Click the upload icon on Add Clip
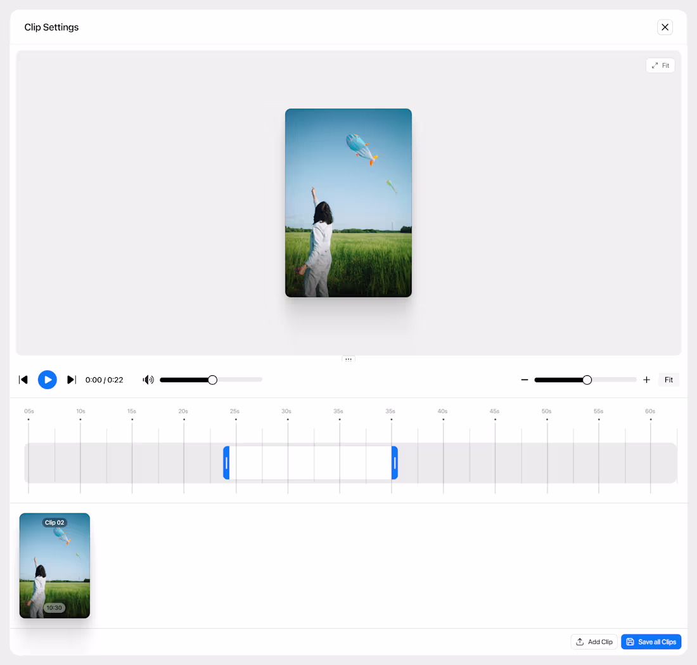This screenshot has height=665, width=697. [x=580, y=642]
